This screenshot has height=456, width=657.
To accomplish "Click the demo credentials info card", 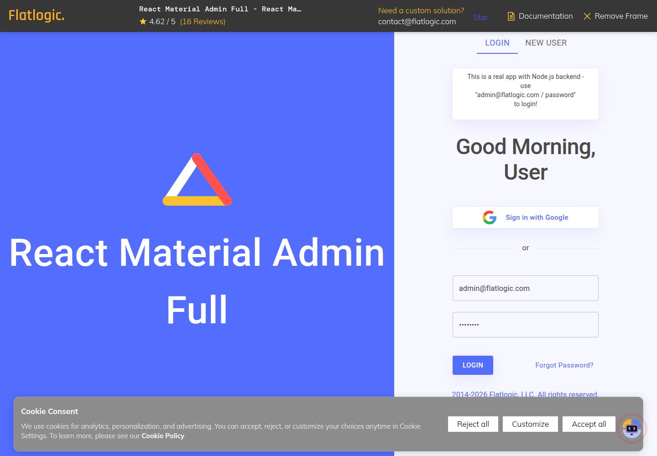I will [526, 94].
